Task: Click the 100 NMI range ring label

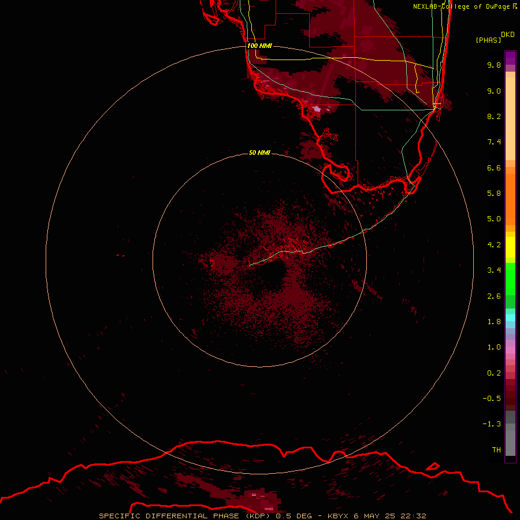Action: 259,46
